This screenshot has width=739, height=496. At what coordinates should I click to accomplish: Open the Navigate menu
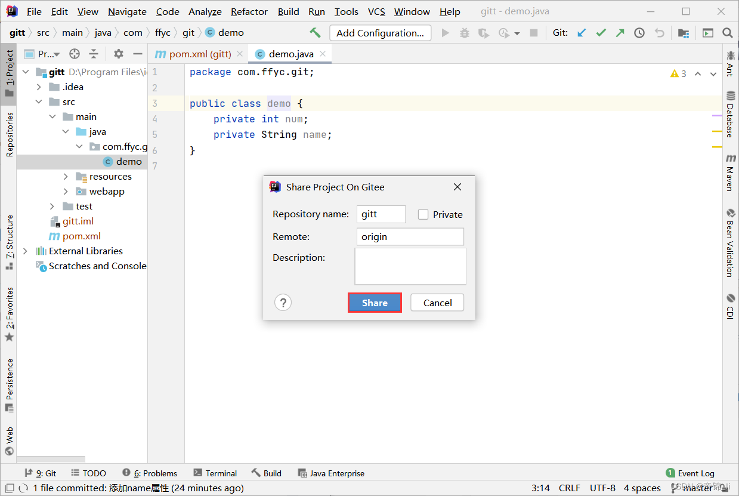coord(127,11)
